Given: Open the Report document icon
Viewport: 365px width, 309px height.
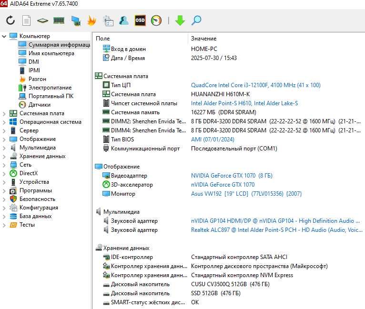Looking at the screenshot, I should point(26,20).
